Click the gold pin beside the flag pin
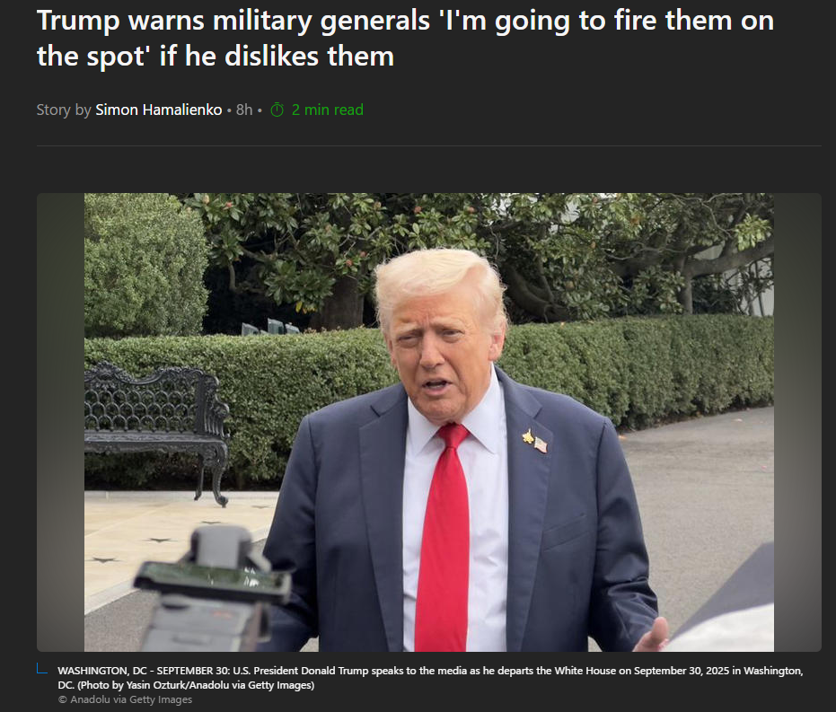 (x=528, y=436)
